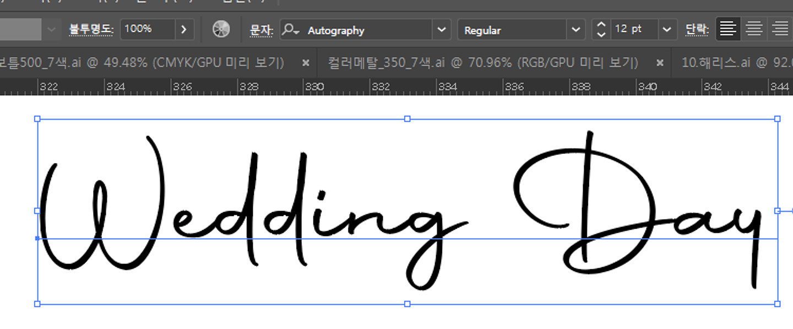793x329 pixels.
Task: Click the font search magnifier icon
Action: (290, 30)
